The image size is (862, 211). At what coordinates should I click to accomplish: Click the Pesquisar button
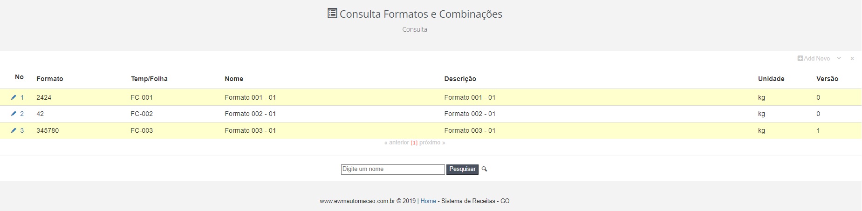tap(462, 170)
